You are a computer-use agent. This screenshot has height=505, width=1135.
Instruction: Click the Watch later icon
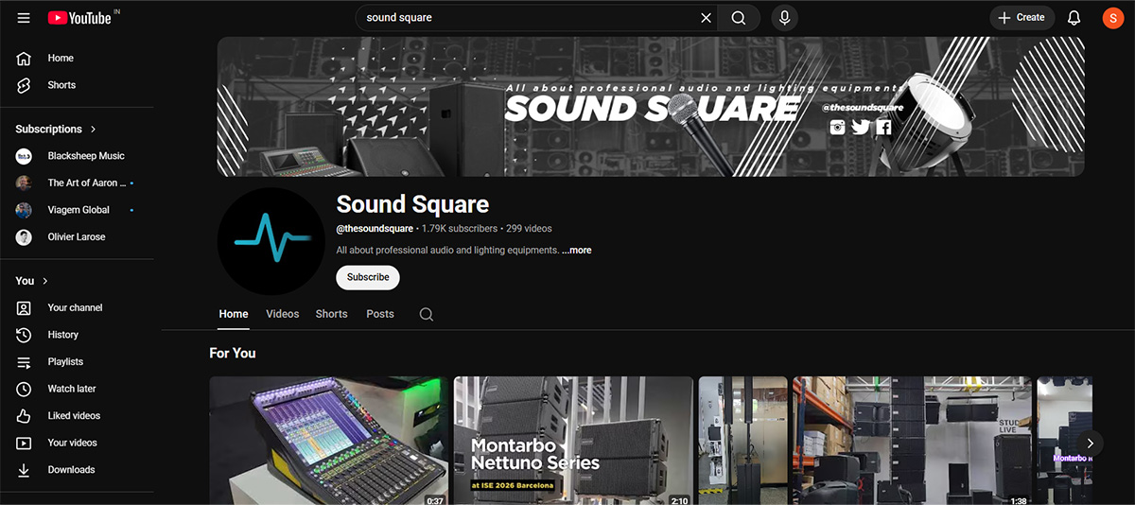click(x=25, y=389)
